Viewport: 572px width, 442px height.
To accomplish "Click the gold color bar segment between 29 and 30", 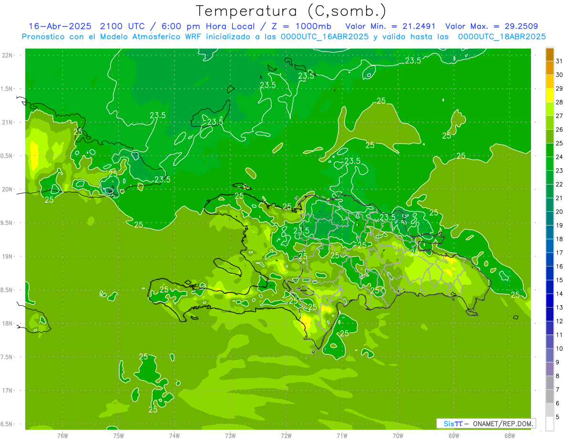I will pyautogui.click(x=550, y=82).
